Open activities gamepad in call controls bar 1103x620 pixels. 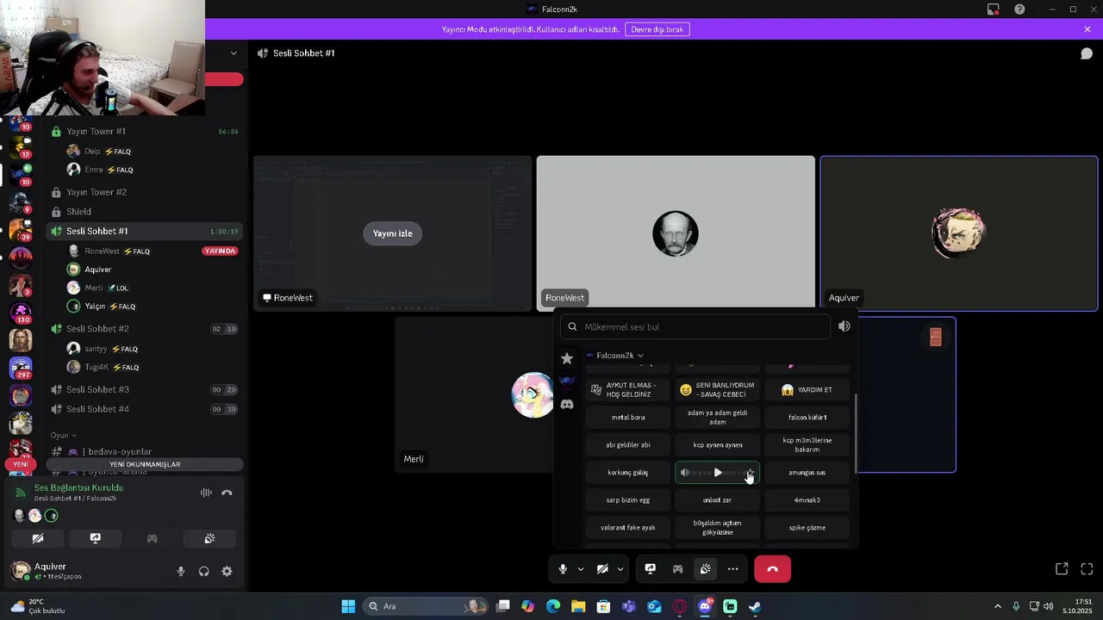[677, 569]
